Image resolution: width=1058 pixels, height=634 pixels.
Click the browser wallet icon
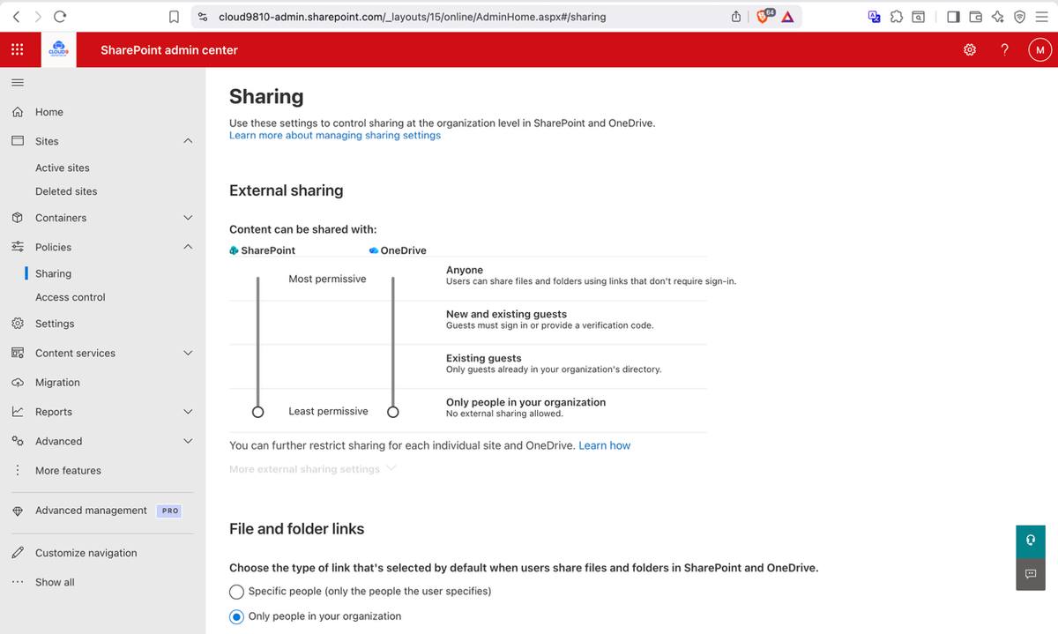pos(975,17)
